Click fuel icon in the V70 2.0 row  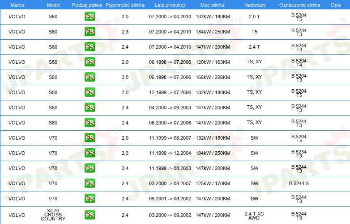click(x=90, y=138)
